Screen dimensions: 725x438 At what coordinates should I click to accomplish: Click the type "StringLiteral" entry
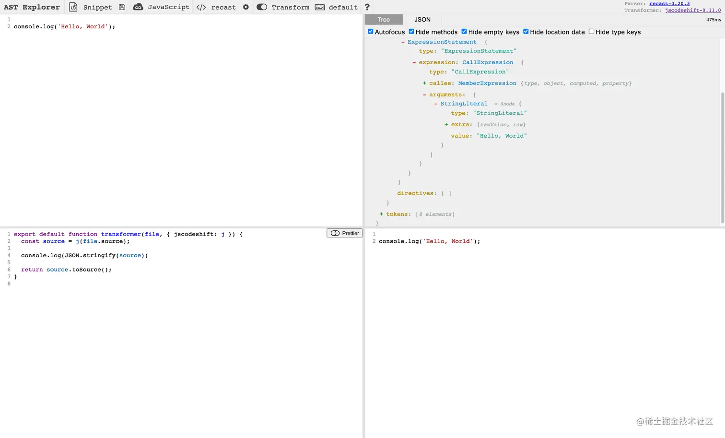489,113
